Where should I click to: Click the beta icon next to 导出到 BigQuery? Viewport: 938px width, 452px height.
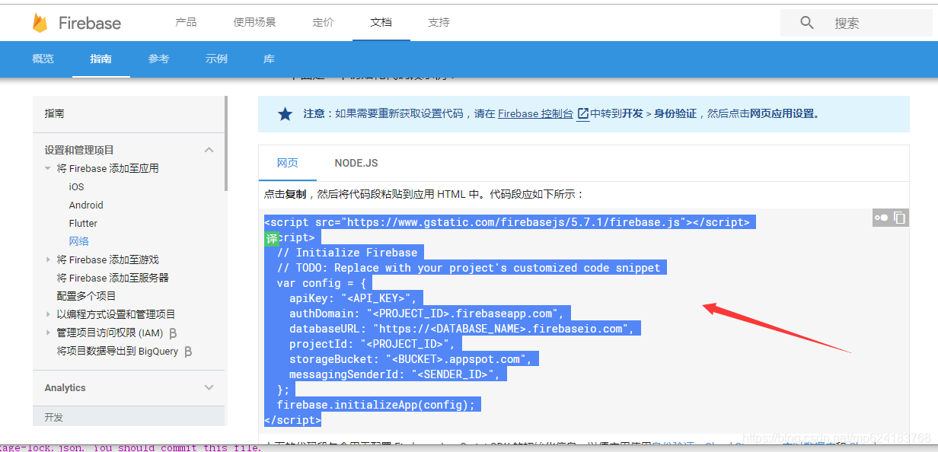coord(188,352)
